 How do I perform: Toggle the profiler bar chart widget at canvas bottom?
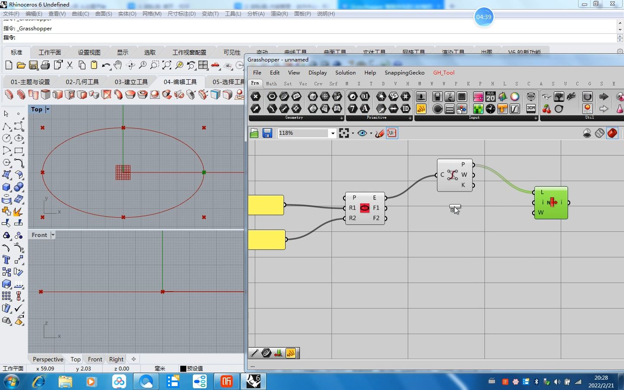pyautogui.click(x=278, y=353)
